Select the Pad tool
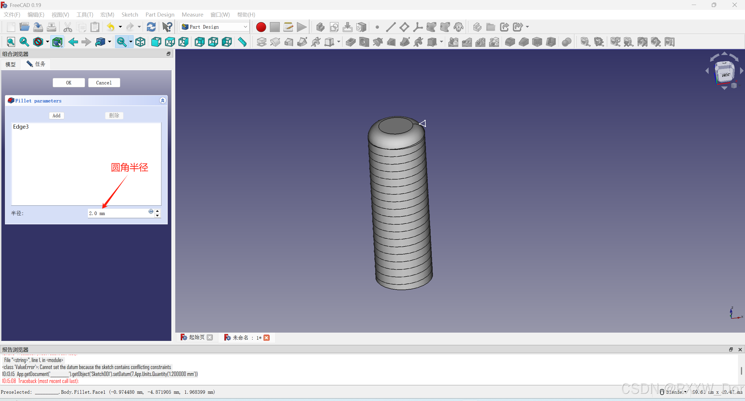 [261, 42]
